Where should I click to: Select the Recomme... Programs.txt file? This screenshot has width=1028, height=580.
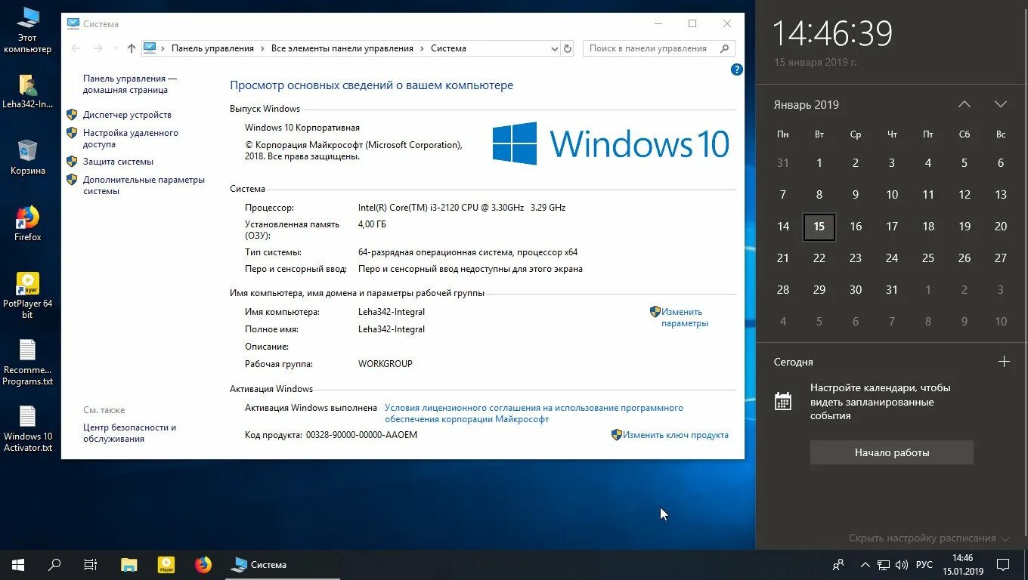(x=27, y=362)
